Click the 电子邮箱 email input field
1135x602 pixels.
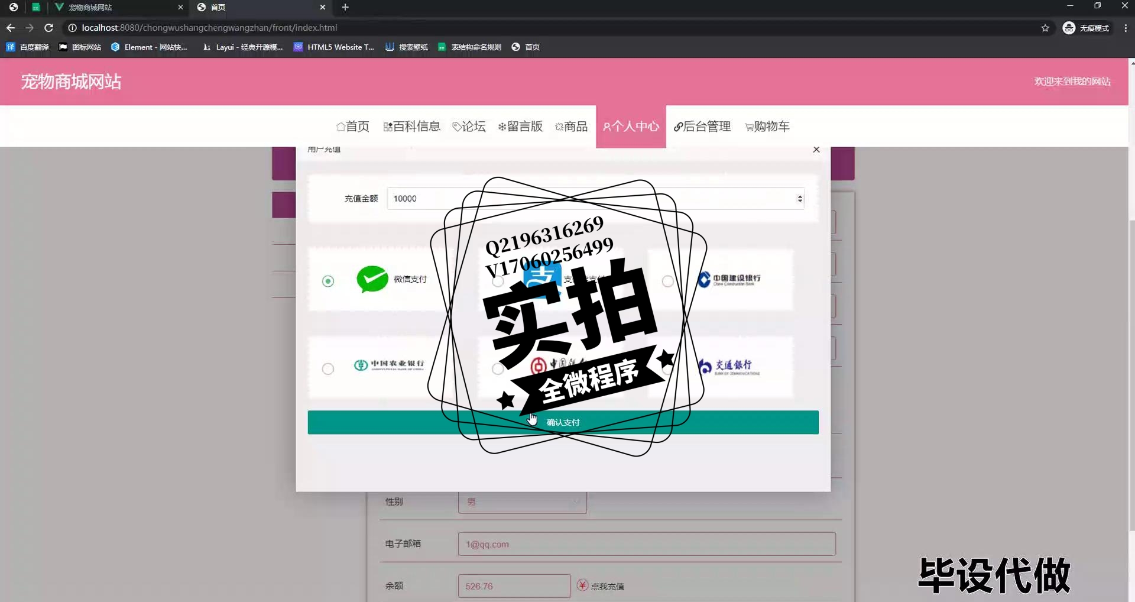tap(647, 544)
